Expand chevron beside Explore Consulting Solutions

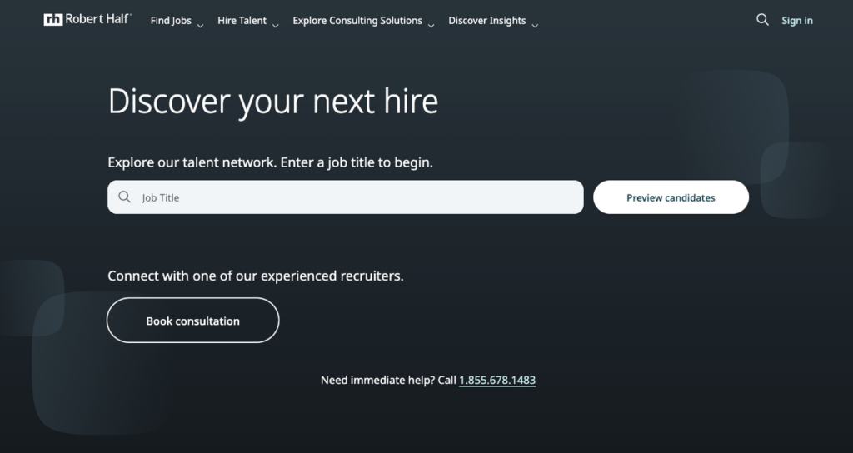click(431, 25)
